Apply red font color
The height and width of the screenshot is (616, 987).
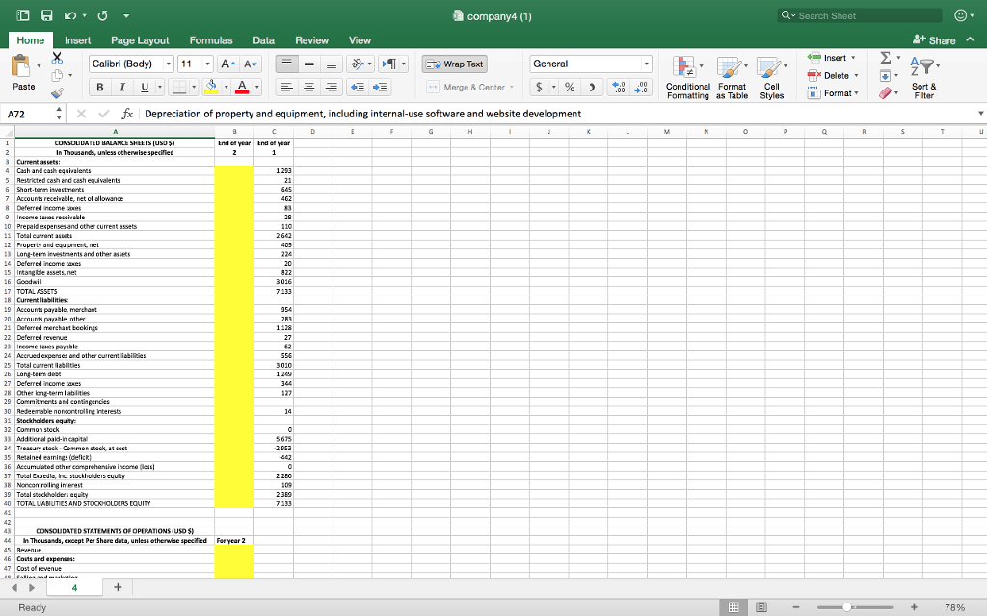tap(242, 87)
